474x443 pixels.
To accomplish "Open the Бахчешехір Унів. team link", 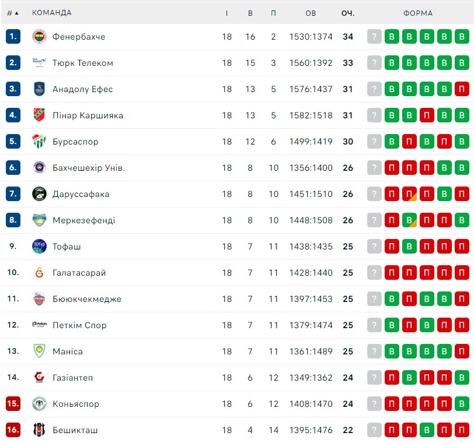I will 89,167.
